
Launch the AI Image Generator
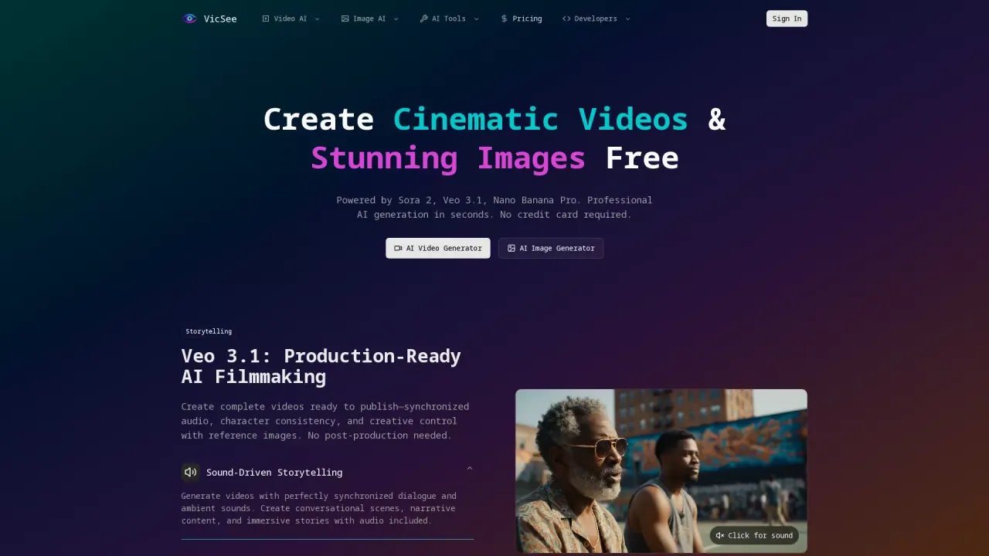click(551, 248)
